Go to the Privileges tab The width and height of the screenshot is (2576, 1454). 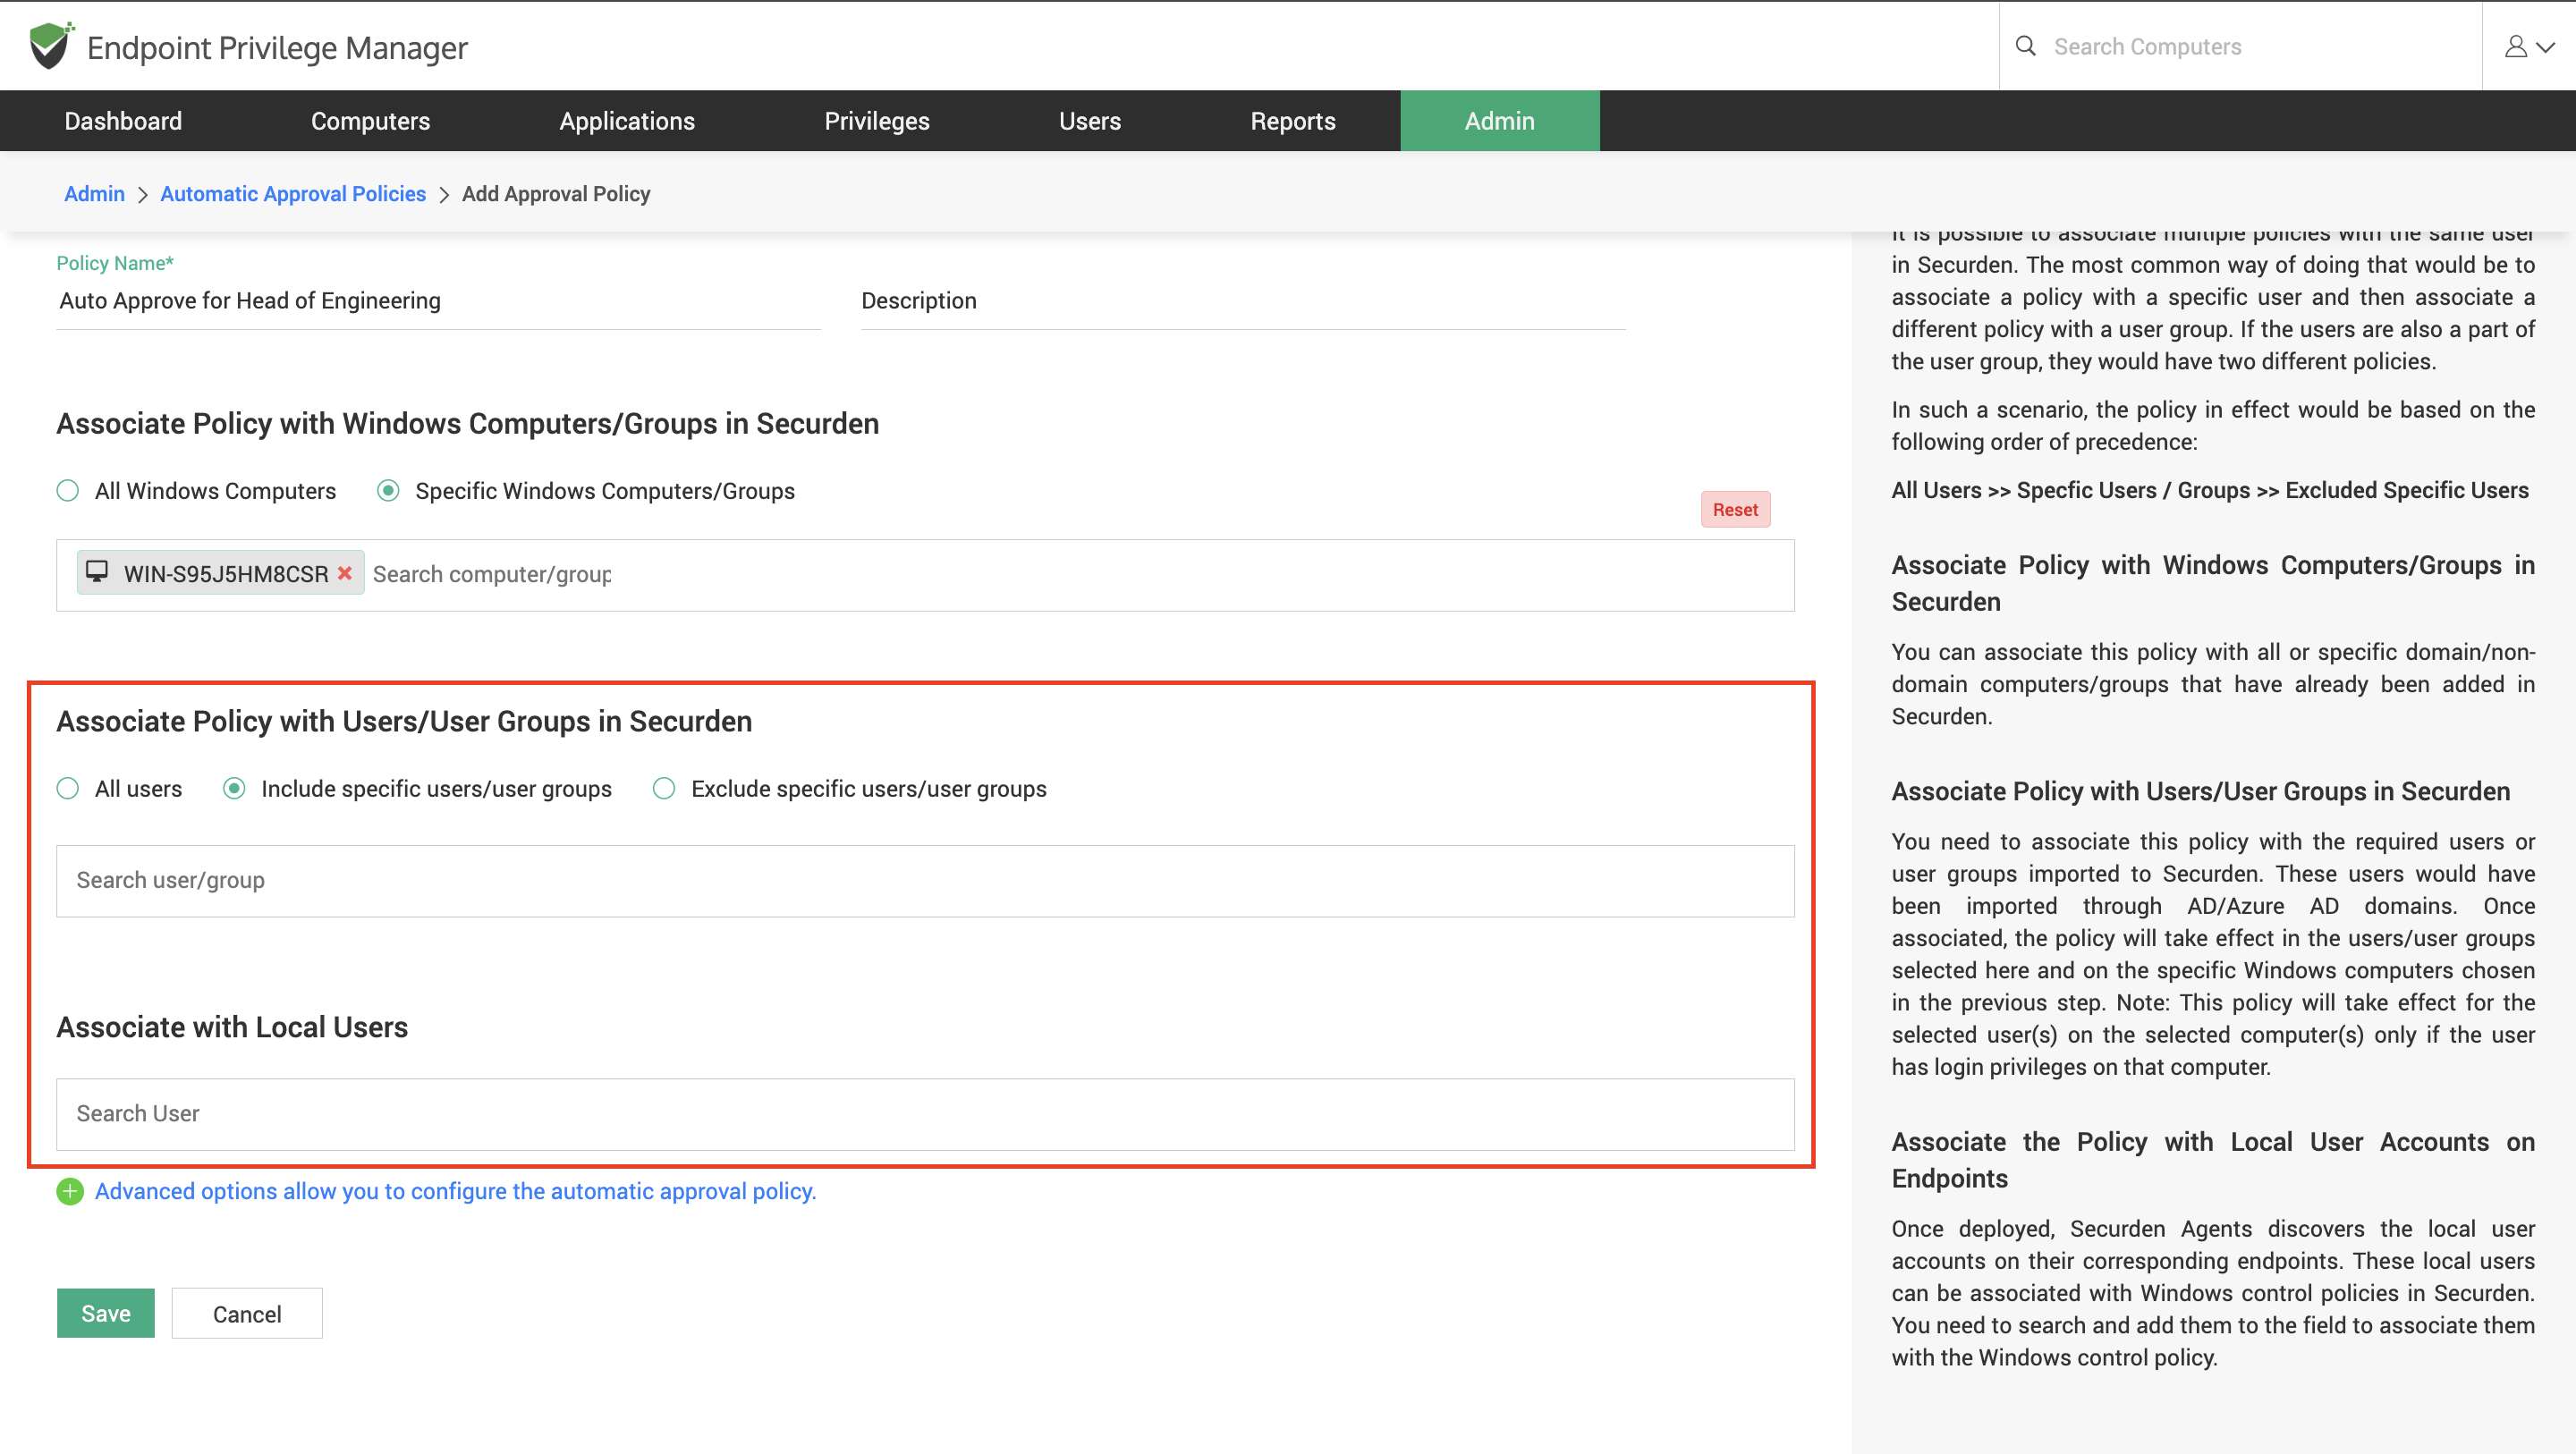(x=877, y=121)
